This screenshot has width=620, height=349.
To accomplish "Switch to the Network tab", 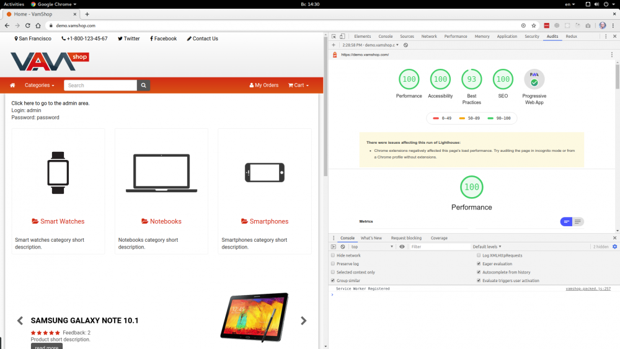I will 429,37.
